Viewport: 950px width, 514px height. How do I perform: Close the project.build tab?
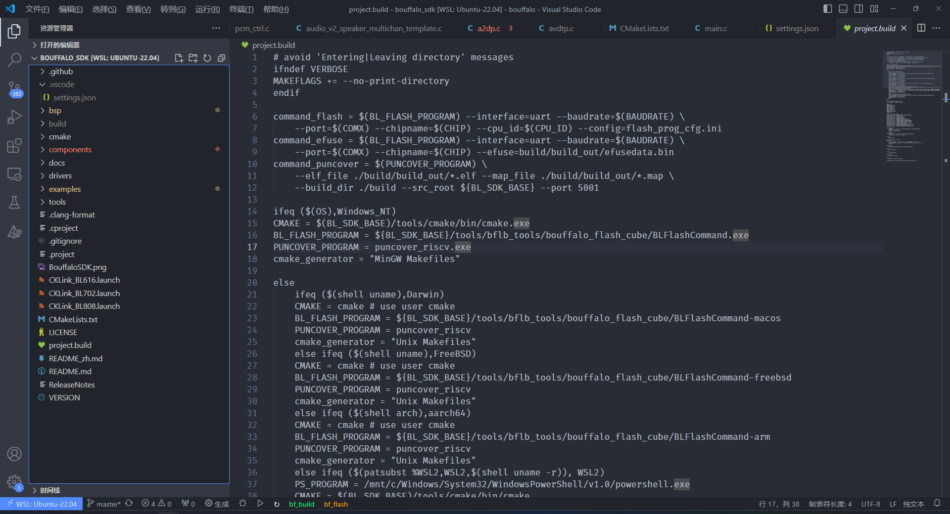pos(904,28)
